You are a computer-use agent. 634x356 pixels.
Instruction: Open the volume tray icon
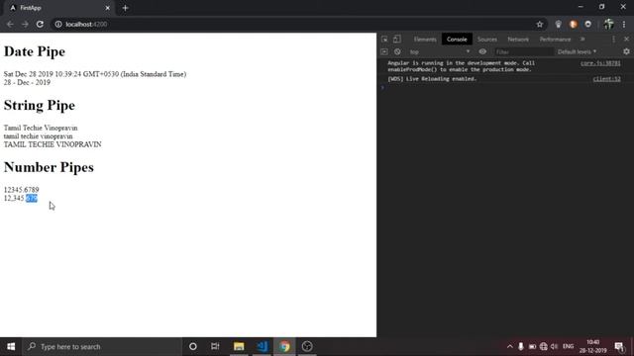coord(555,346)
